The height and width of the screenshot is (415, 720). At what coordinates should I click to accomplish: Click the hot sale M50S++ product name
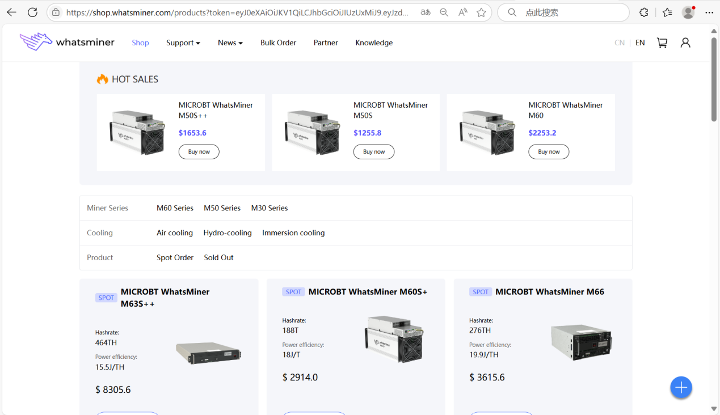coord(216,110)
